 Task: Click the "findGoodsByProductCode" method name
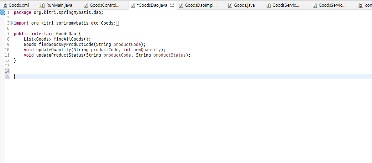click(x=66, y=44)
